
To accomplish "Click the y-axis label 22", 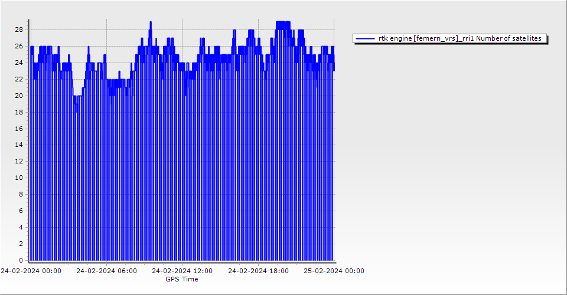I will 19,79.
